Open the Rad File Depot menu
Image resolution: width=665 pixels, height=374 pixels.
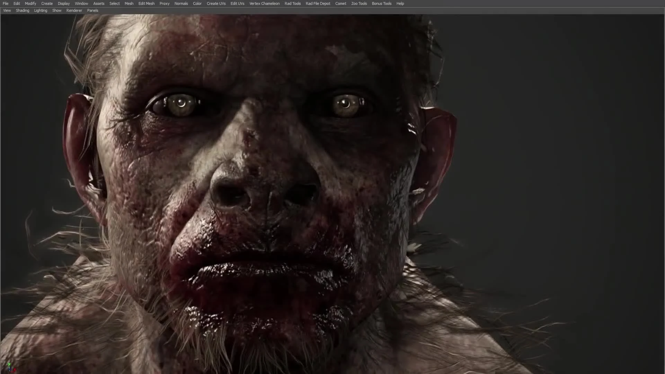[x=318, y=3]
